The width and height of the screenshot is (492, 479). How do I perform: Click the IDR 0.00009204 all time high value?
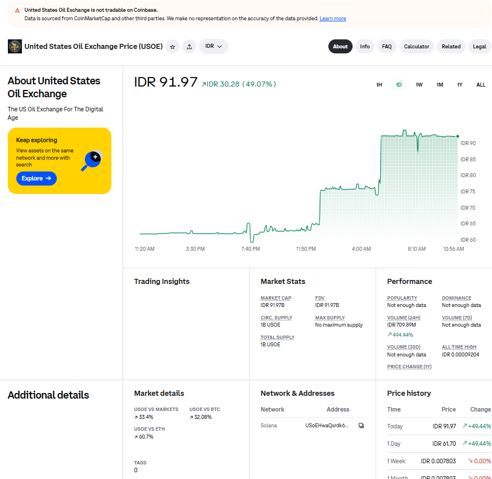[461, 355]
